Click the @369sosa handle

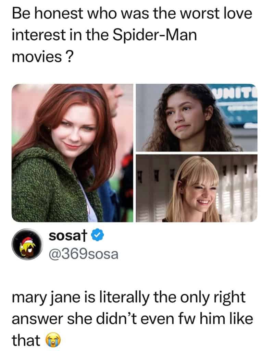[84, 254]
